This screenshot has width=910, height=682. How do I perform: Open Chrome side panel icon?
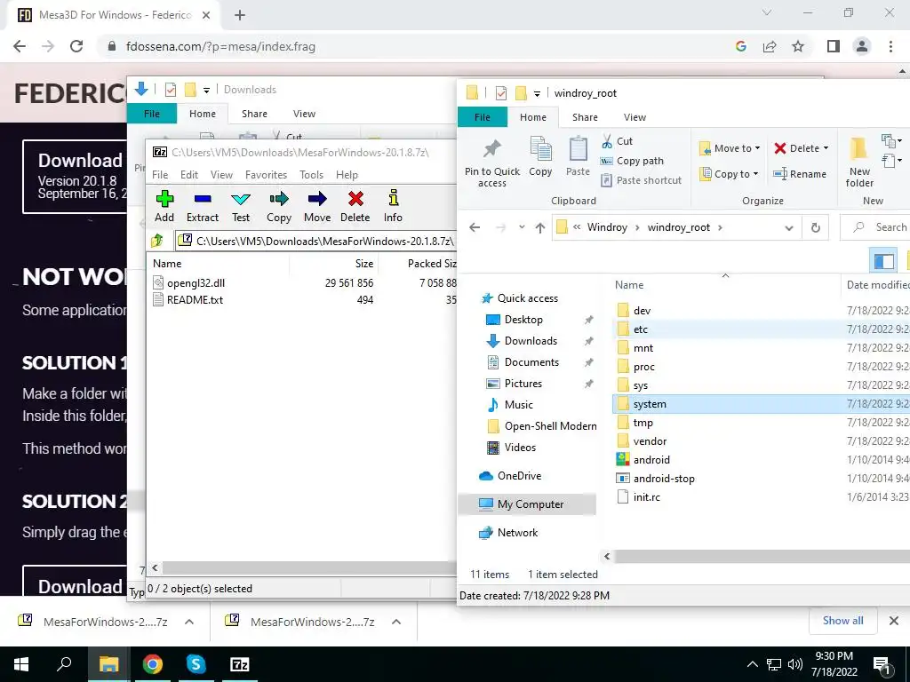click(834, 46)
